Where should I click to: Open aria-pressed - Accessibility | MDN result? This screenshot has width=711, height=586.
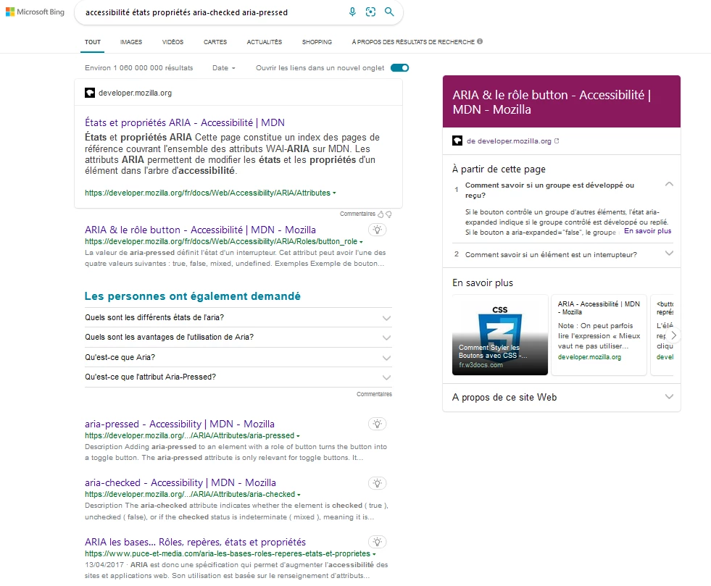click(x=180, y=424)
